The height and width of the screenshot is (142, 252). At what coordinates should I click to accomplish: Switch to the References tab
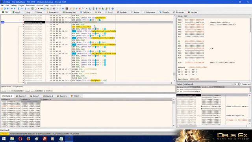click(149, 12)
